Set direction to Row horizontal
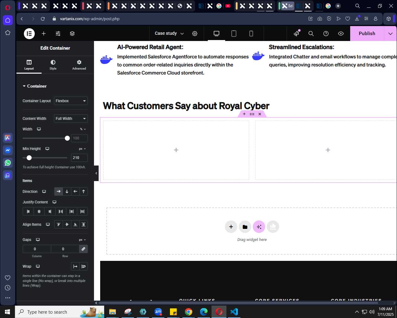This screenshot has height=318, width=397. tap(59, 192)
